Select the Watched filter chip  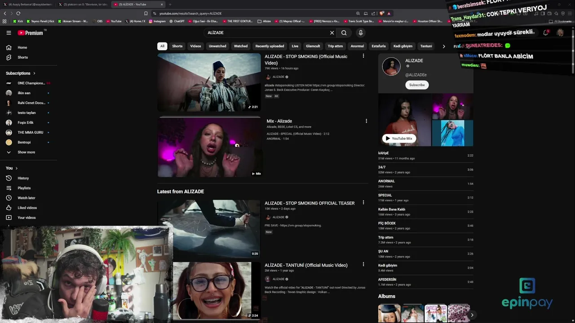pos(241,46)
